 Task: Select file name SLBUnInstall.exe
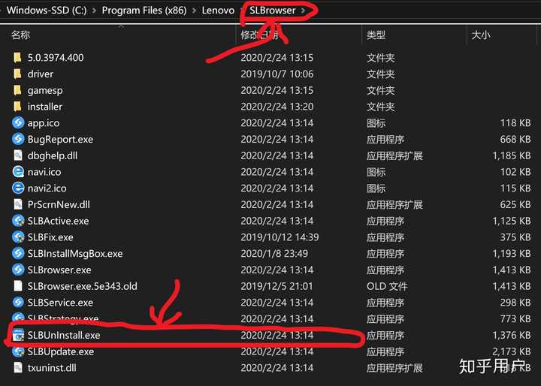64,335
